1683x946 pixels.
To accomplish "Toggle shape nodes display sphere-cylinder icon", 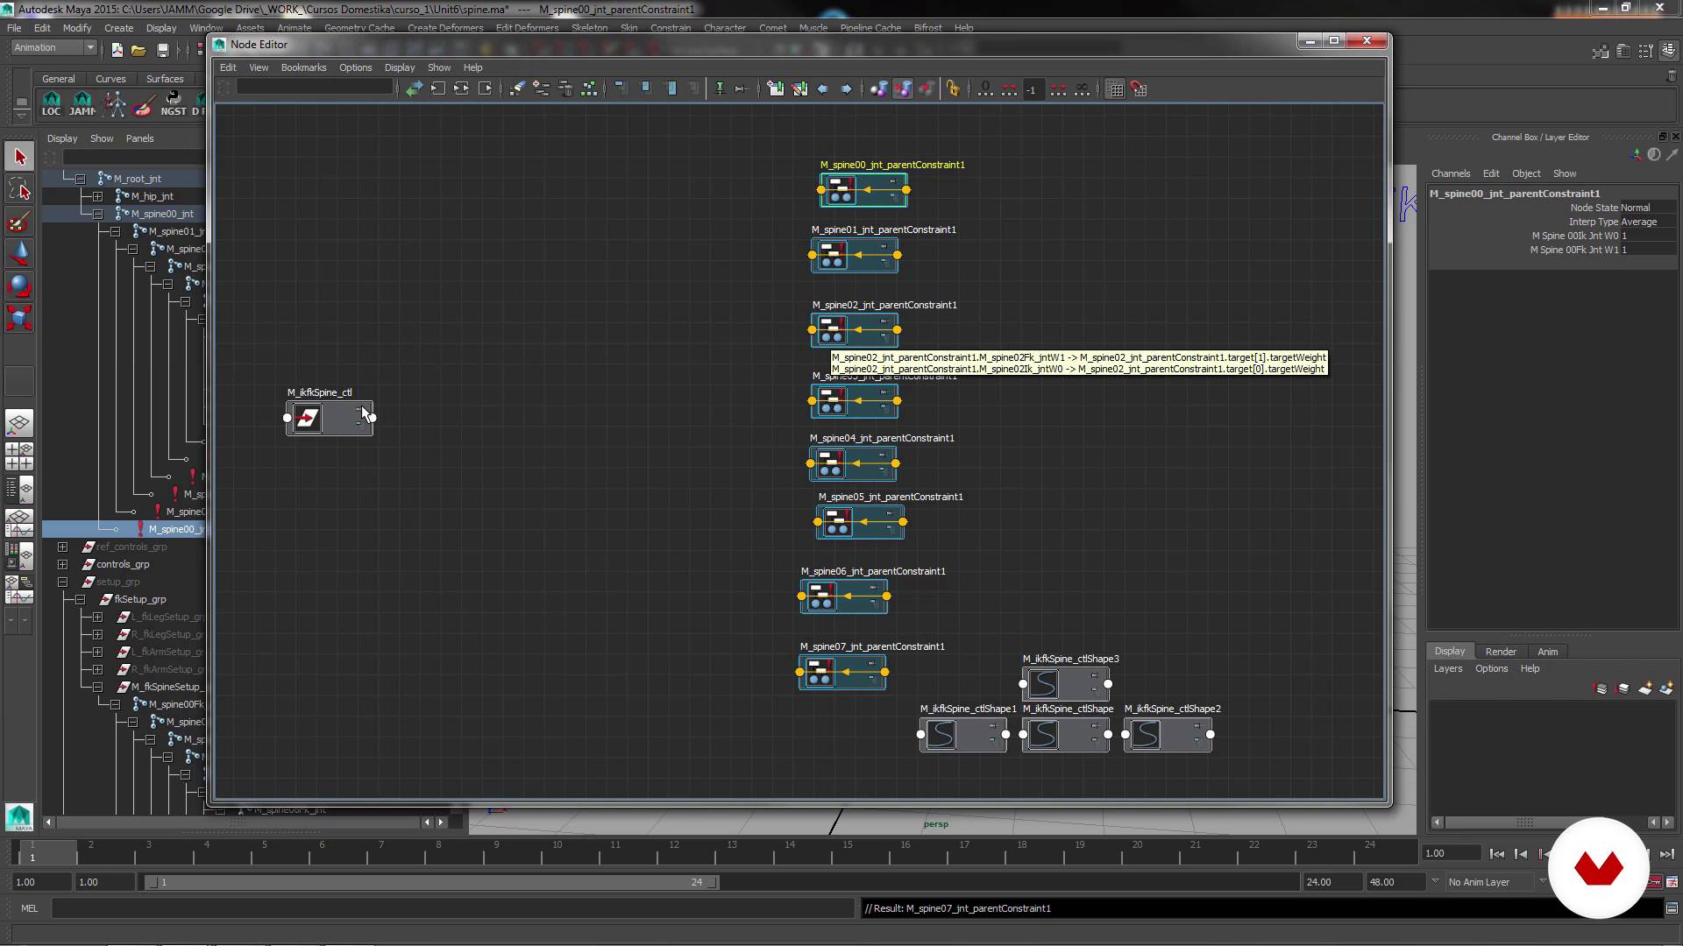I will 878,88.
